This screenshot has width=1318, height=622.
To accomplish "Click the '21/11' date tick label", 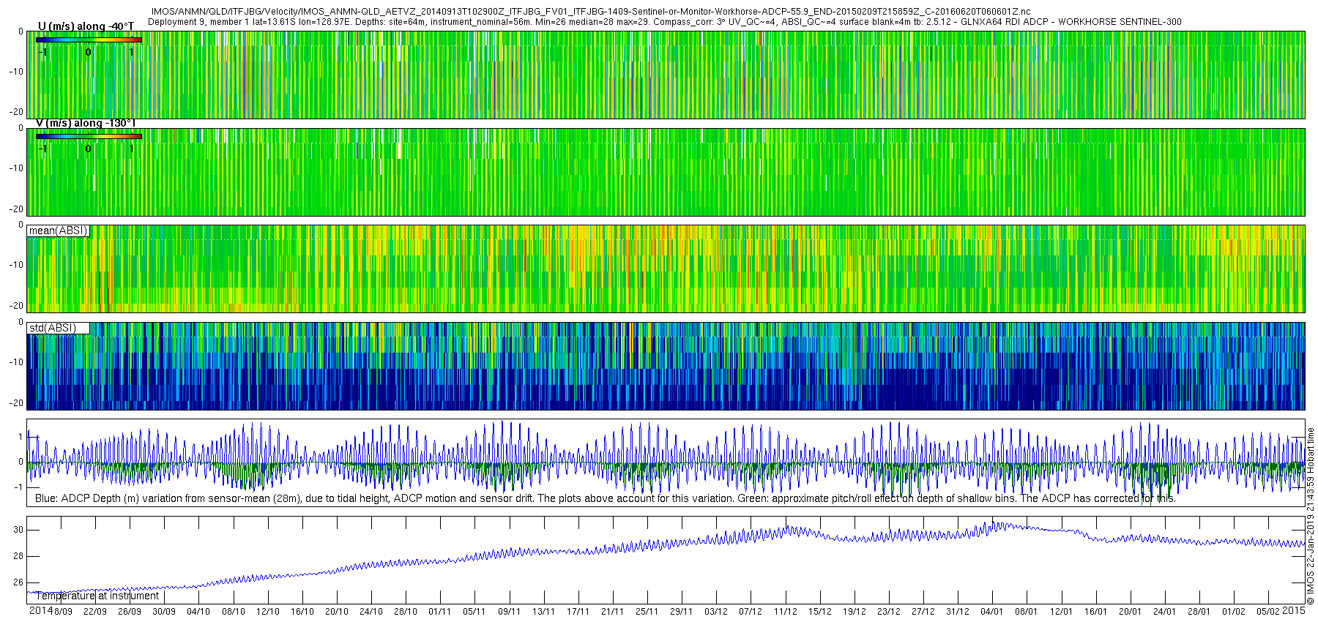I will (x=613, y=612).
